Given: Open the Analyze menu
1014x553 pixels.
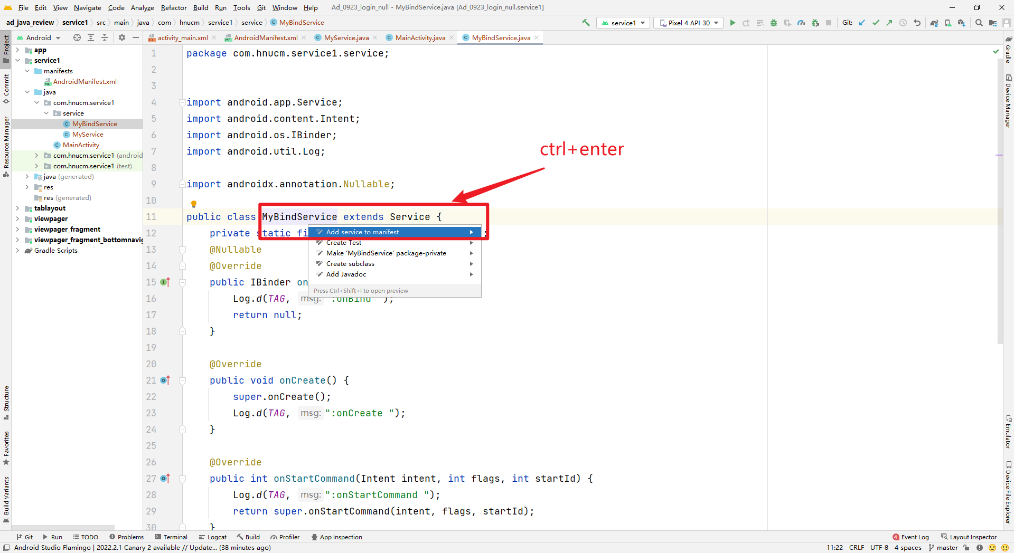Looking at the screenshot, I should coord(142,7).
